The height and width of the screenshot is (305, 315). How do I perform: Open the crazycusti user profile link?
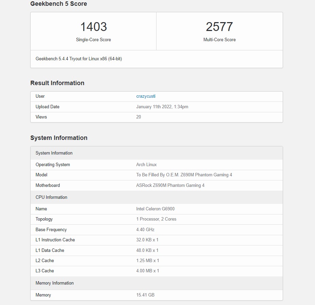tap(146, 96)
